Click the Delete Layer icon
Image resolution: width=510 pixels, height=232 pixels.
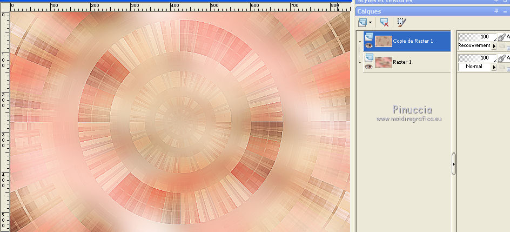[385, 23]
